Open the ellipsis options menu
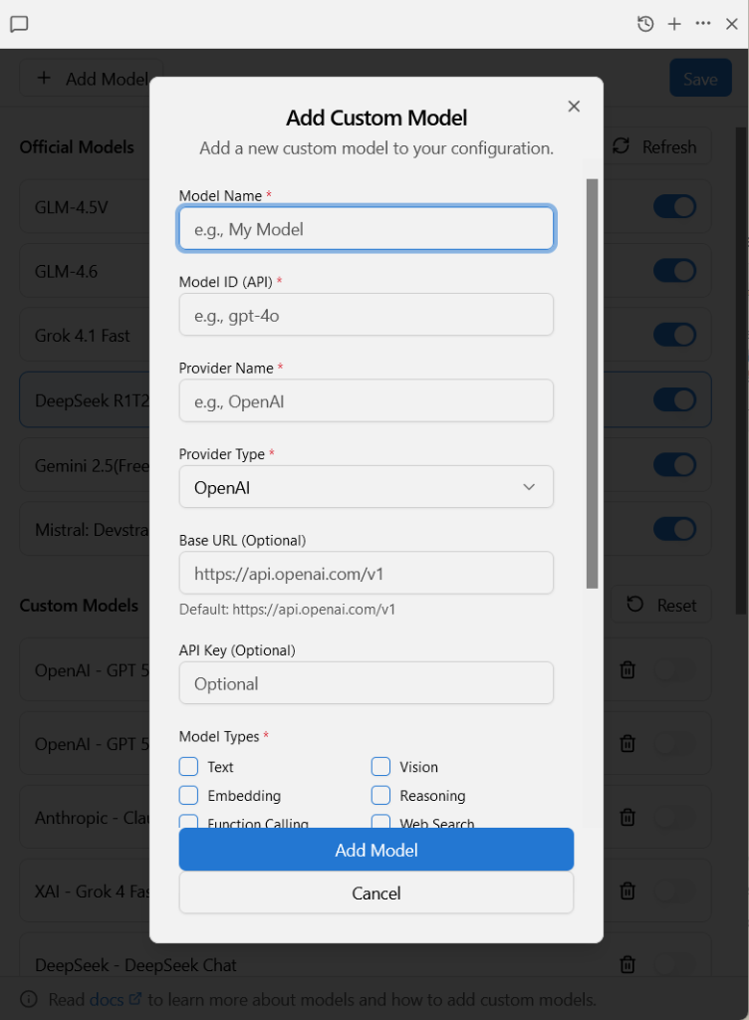The width and height of the screenshot is (749, 1020). [703, 23]
